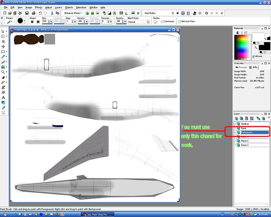This screenshot has height=217, width=271.
Task: Enable the Wet Look Paint checkbox
Action: pos(180,21)
